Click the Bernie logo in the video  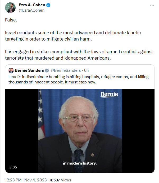click(109, 94)
